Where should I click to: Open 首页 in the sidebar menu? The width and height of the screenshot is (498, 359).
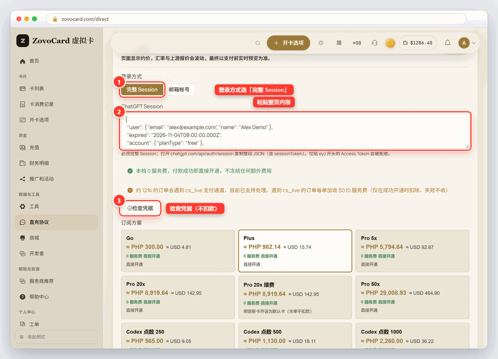click(x=56, y=61)
